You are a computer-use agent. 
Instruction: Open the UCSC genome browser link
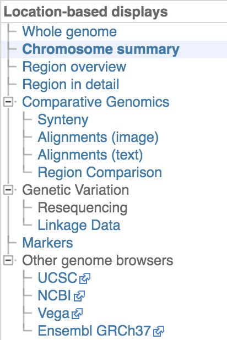pos(57,278)
